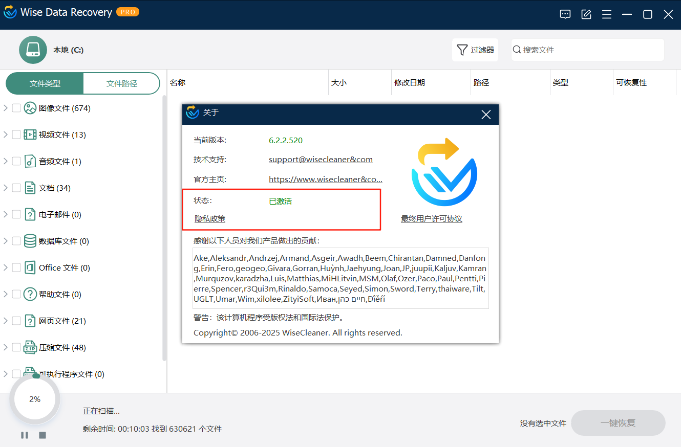The image size is (681, 447).
Task: Click the documents category icon
Action: click(30, 188)
